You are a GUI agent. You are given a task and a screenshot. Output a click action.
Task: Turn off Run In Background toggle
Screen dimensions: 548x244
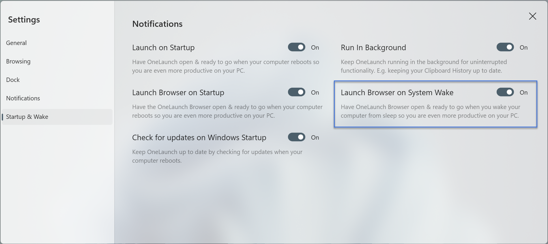[x=505, y=47]
